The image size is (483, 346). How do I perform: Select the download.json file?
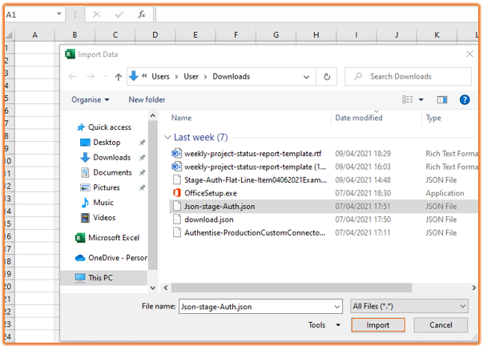pyautogui.click(x=208, y=219)
